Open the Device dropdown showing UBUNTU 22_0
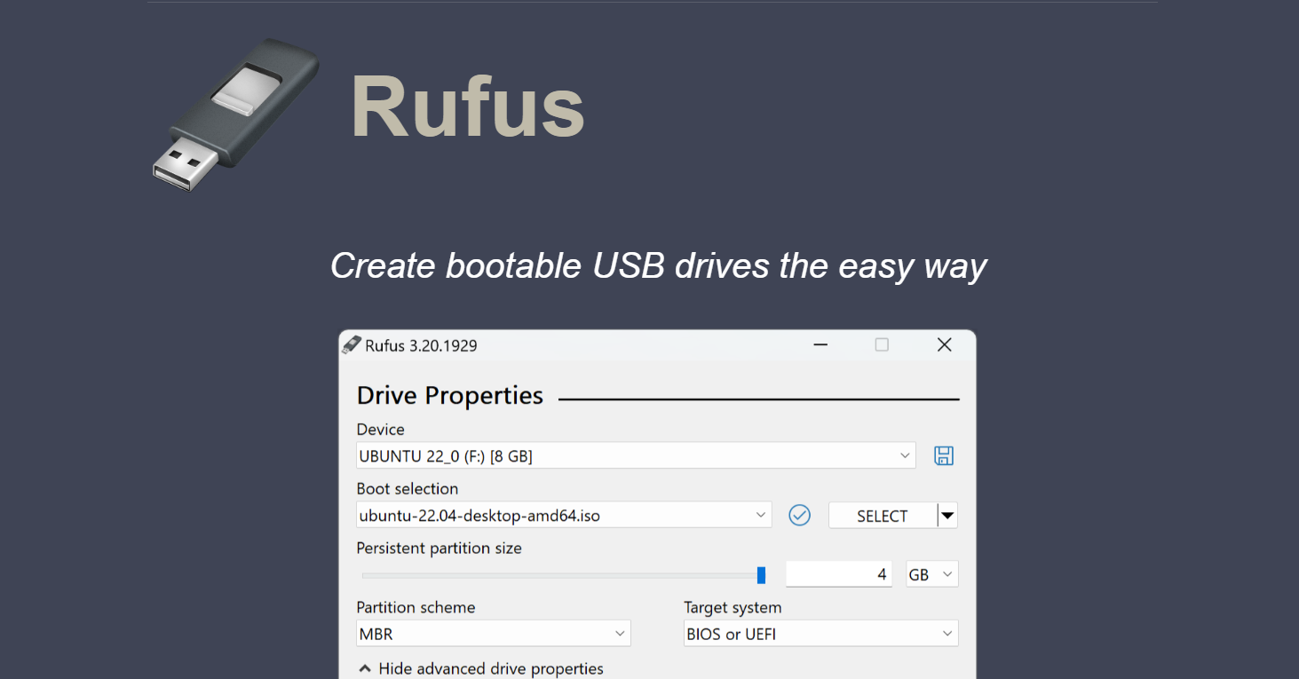The image size is (1299, 679). [622, 455]
